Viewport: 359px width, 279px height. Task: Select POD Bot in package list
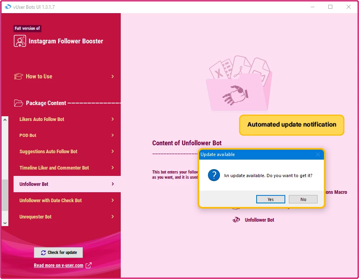67,135
